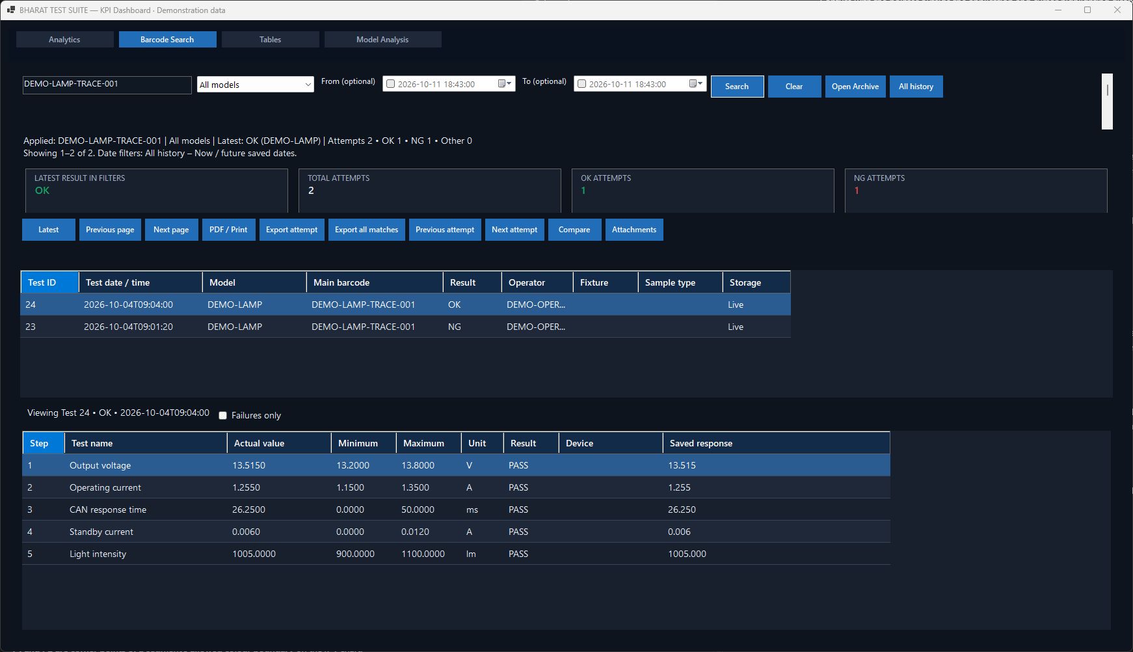Image resolution: width=1133 pixels, height=652 pixels.
Task: View the Previous attempt
Action: point(445,230)
